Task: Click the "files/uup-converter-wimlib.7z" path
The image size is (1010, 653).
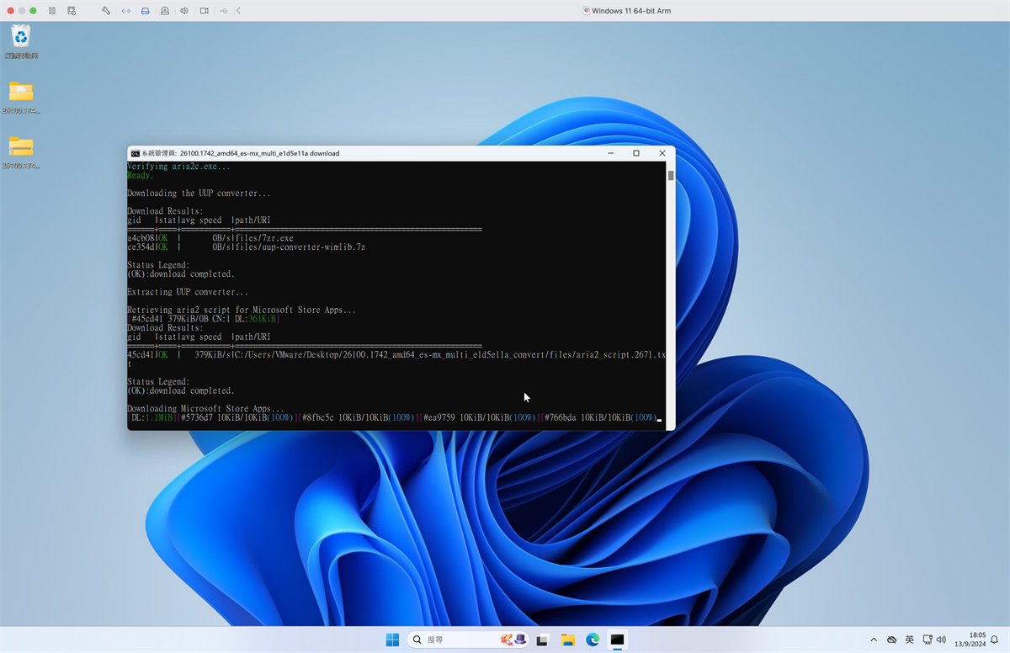Action: (x=299, y=247)
